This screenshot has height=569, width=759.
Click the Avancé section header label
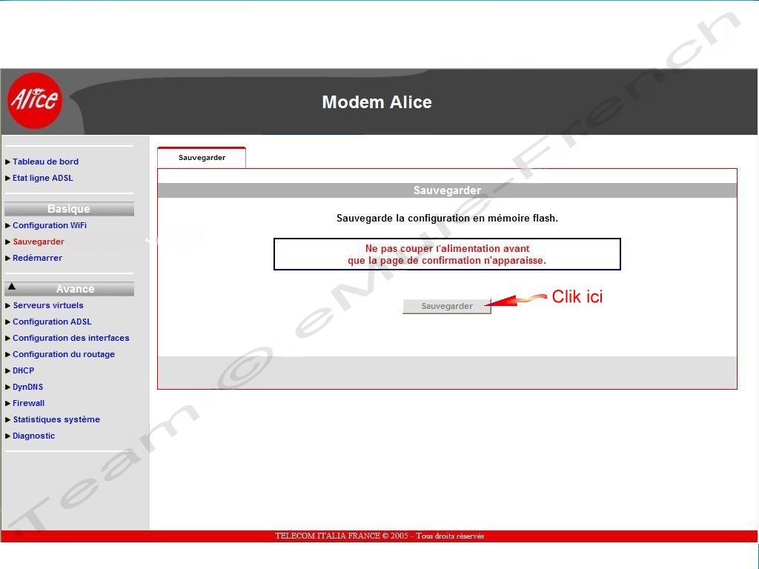pyautogui.click(x=75, y=290)
